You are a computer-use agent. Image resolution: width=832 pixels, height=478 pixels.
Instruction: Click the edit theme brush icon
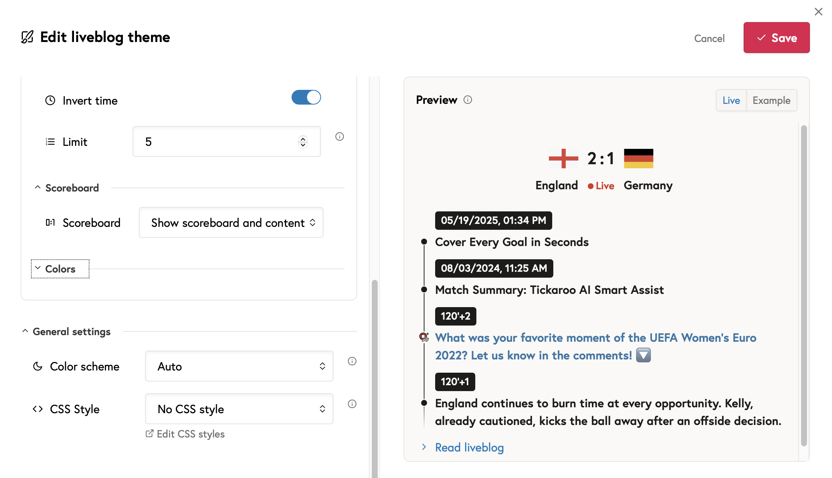(27, 37)
